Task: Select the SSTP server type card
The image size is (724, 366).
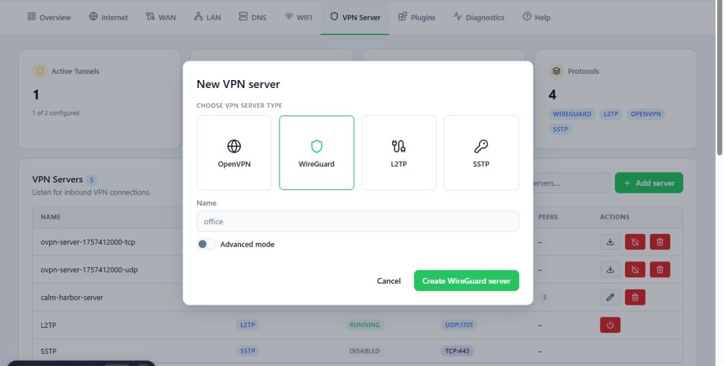Action: (481, 153)
